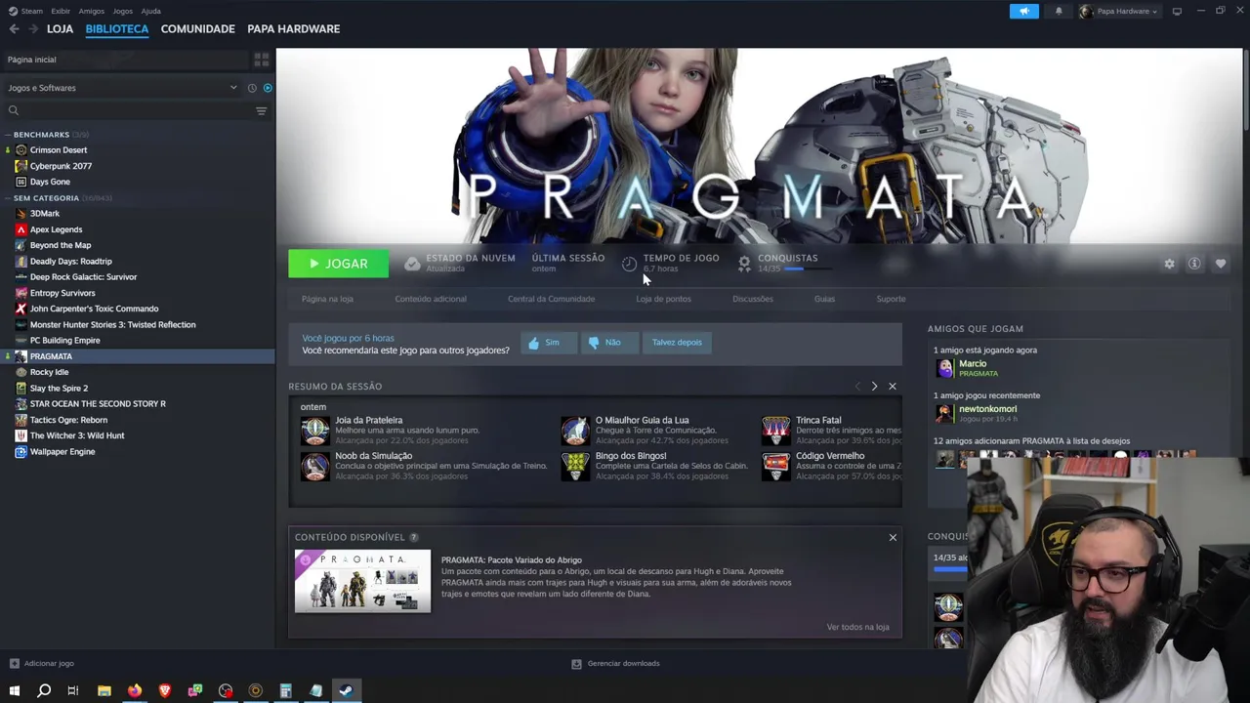Toggle ready-to-play filter icon
Image resolution: width=1250 pixels, height=703 pixels.
(x=268, y=88)
